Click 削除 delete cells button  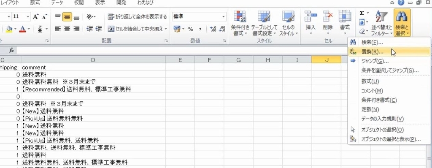327,23
